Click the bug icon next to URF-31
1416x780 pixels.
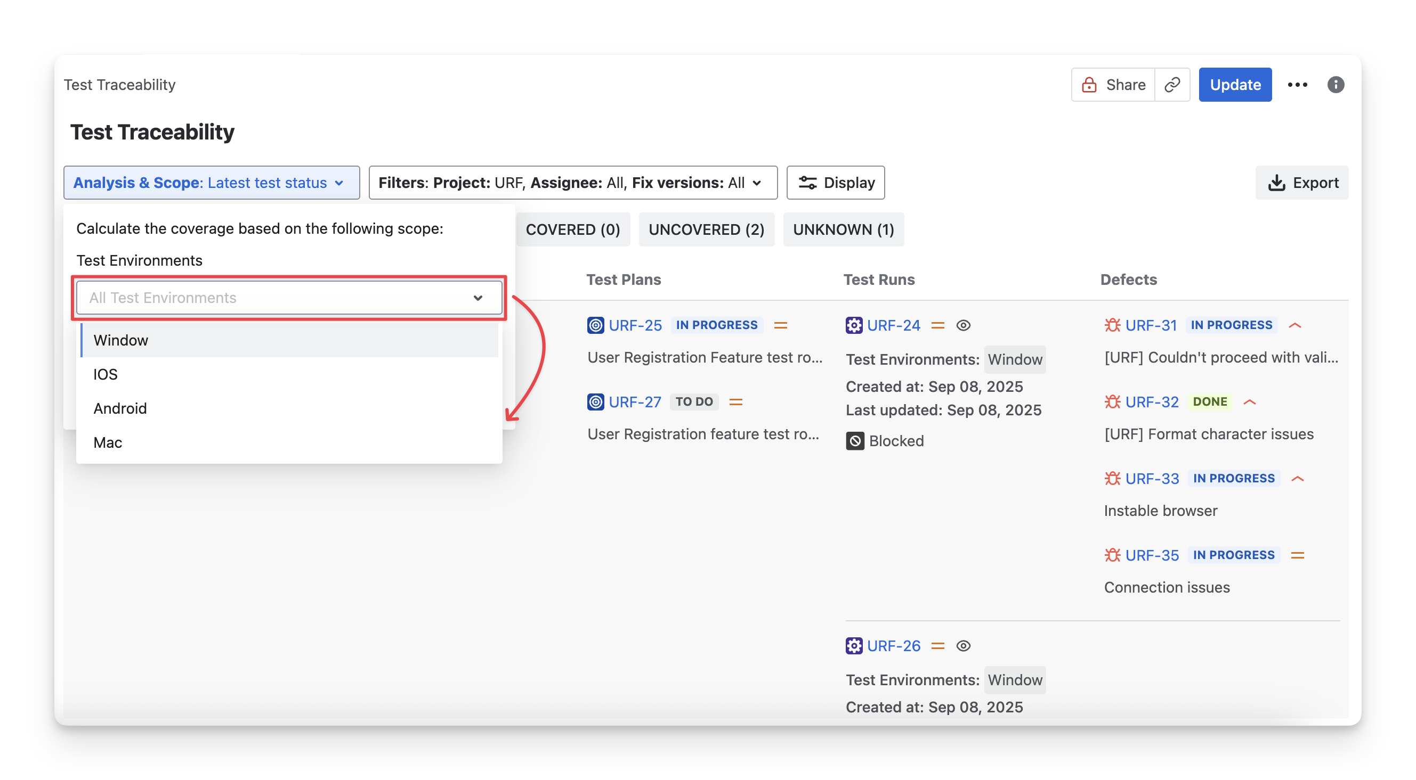pyautogui.click(x=1112, y=325)
